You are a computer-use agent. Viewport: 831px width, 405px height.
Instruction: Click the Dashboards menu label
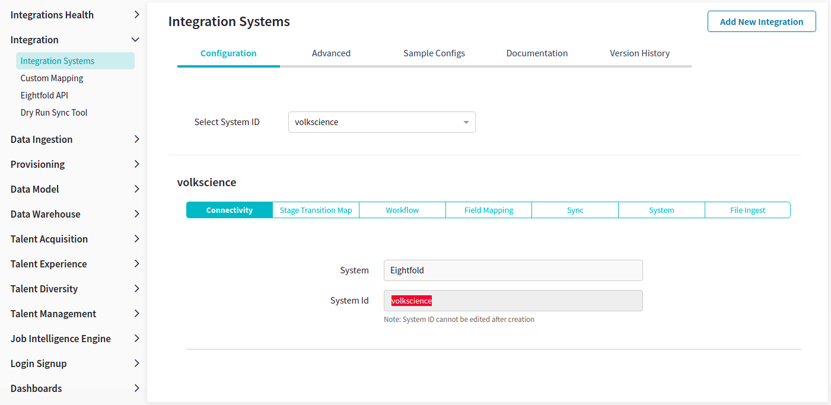click(36, 388)
